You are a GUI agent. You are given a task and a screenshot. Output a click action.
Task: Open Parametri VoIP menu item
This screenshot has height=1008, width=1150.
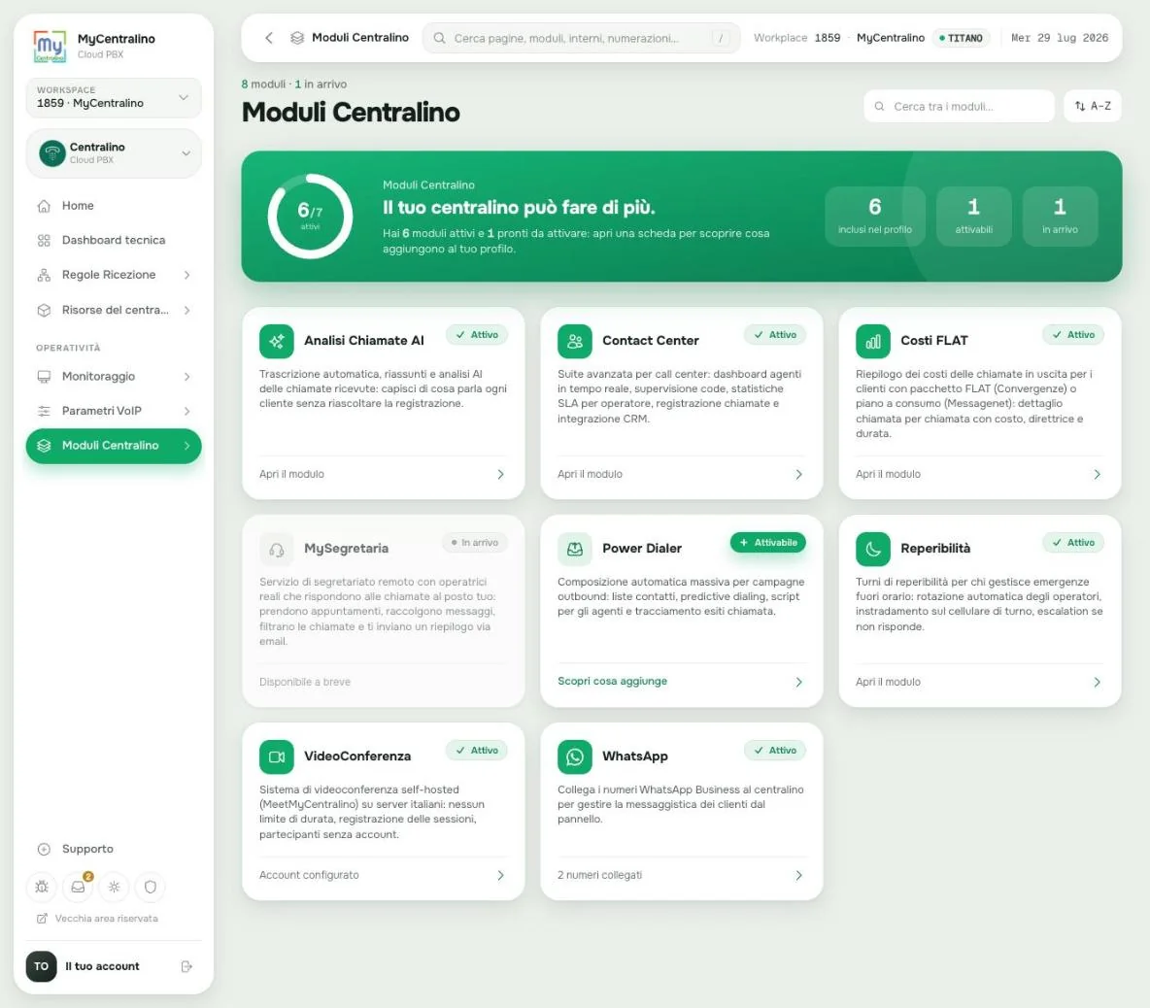pyautogui.click(x=114, y=412)
